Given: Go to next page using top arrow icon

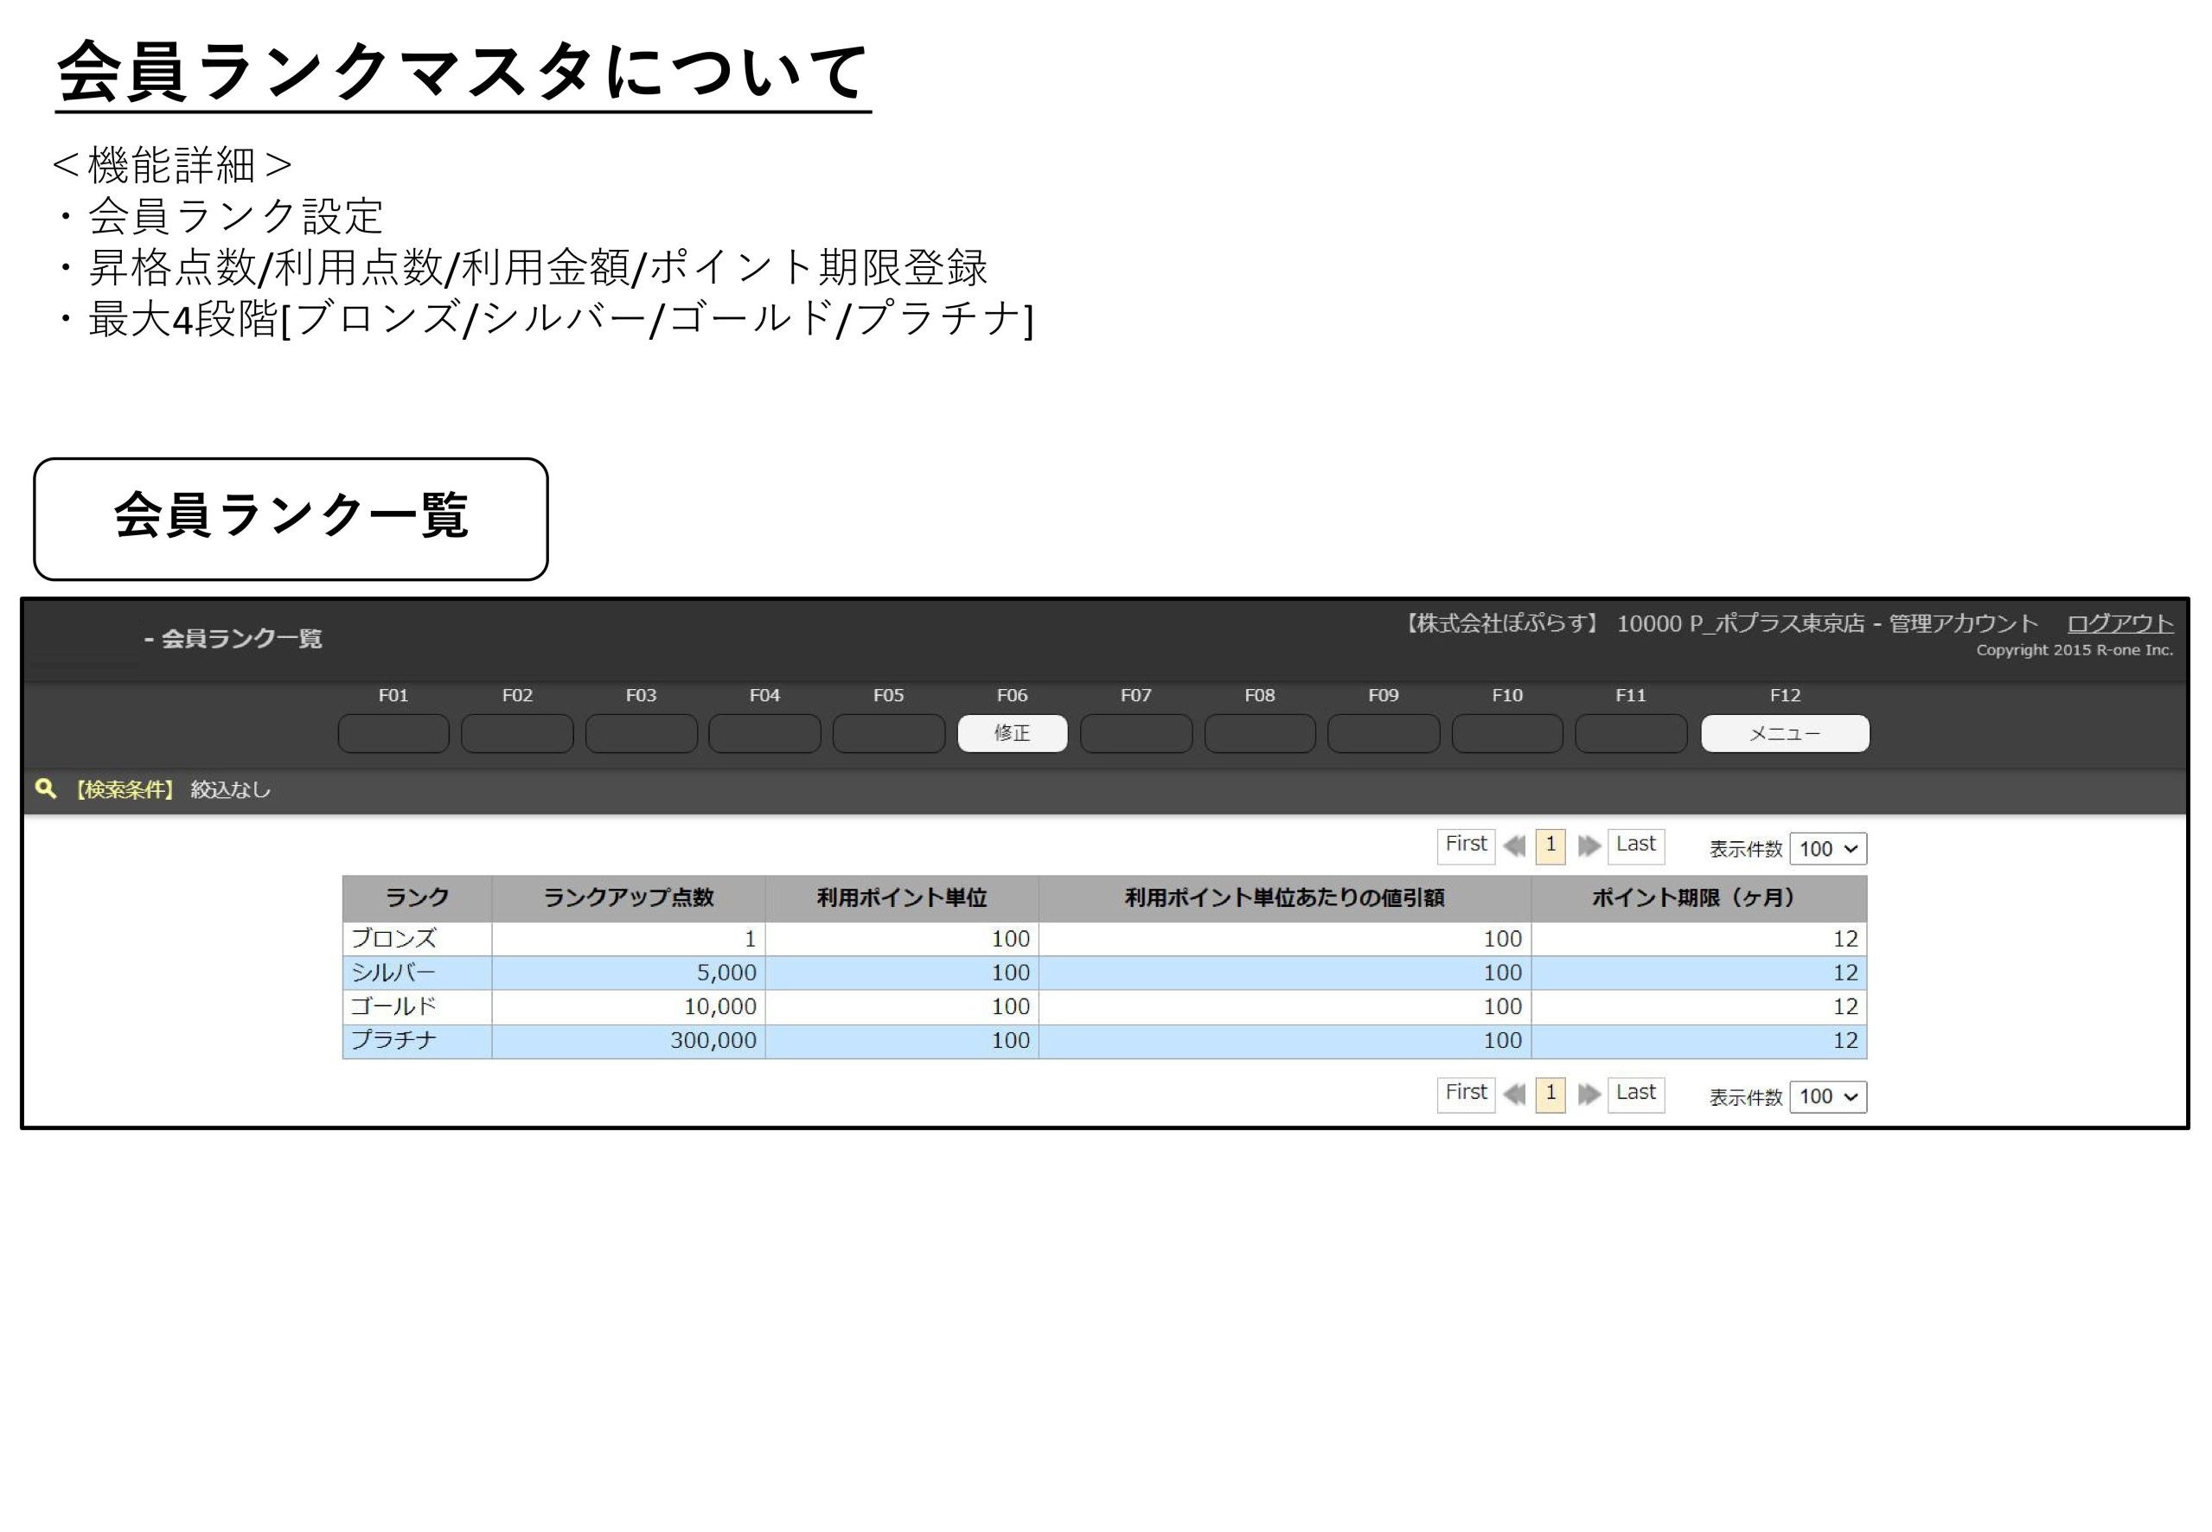Looking at the screenshot, I should click(x=1589, y=846).
